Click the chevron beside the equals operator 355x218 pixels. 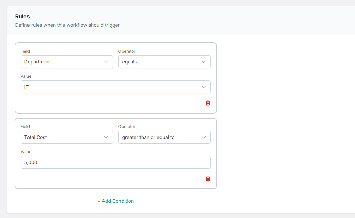[203, 62]
